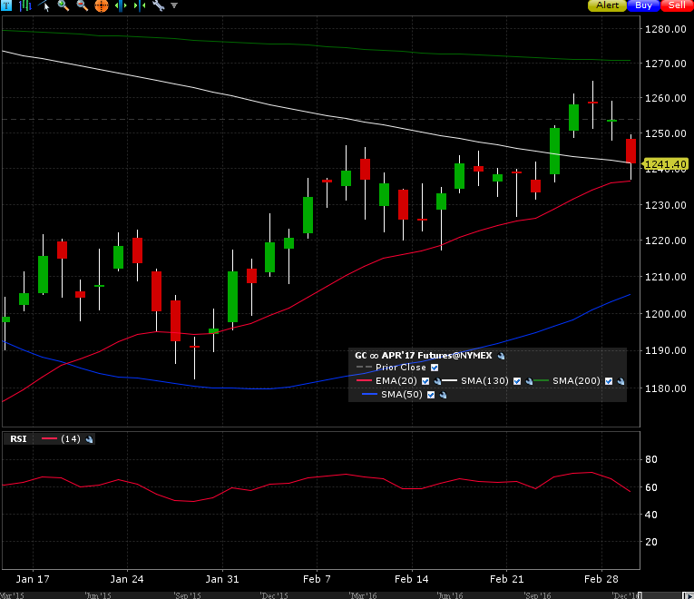Click the 1241.40 current price label
Screen dimensions: 694x599
665,164
